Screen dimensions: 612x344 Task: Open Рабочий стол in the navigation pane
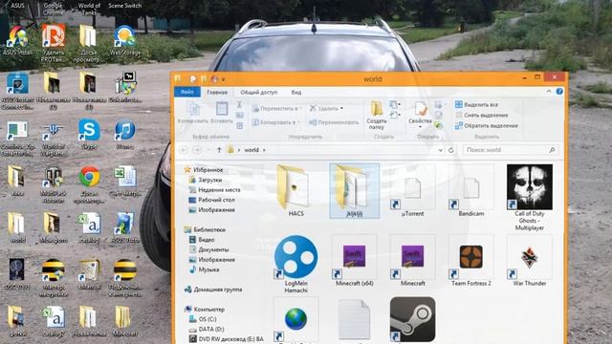[x=211, y=200]
